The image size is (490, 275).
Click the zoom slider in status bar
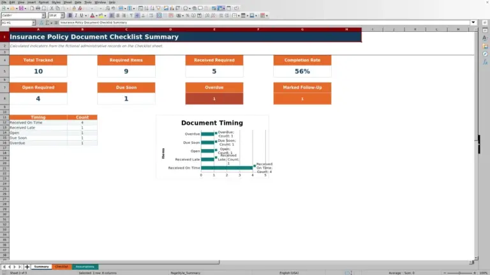click(x=459, y=273)
